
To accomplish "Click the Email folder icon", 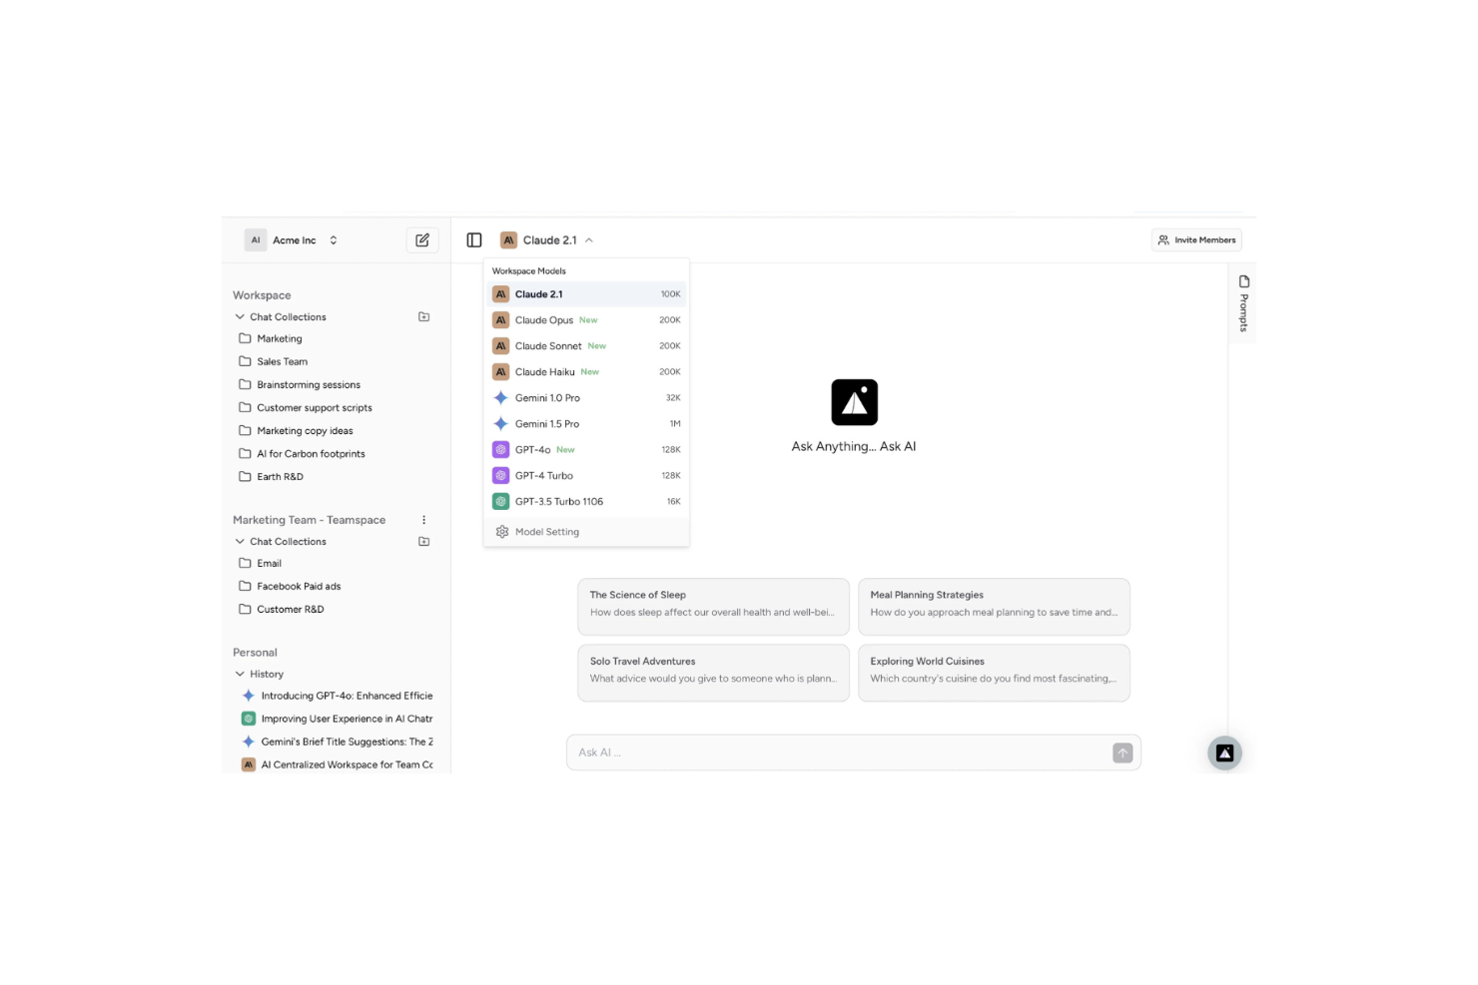I will [245, 563].
